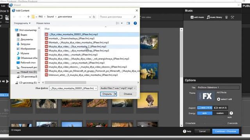The image size is (250, 140).
Task: Click the wizard image list scroll down arrow
Action: tap(181, 125)
